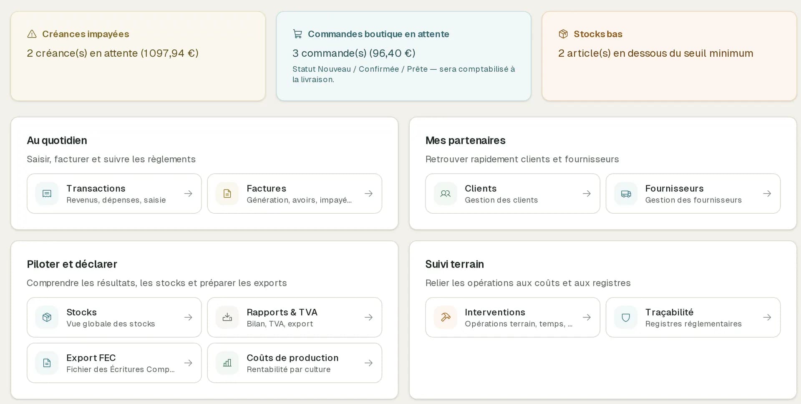Open the Interventions title link
This screenshot has width=801, height=404.
coord(495,312)
